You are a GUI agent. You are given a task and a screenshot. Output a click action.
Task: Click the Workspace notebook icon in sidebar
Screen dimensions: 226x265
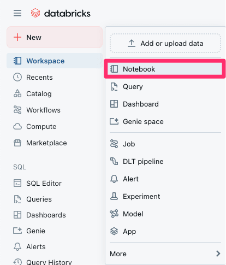(x=17, y=61)
